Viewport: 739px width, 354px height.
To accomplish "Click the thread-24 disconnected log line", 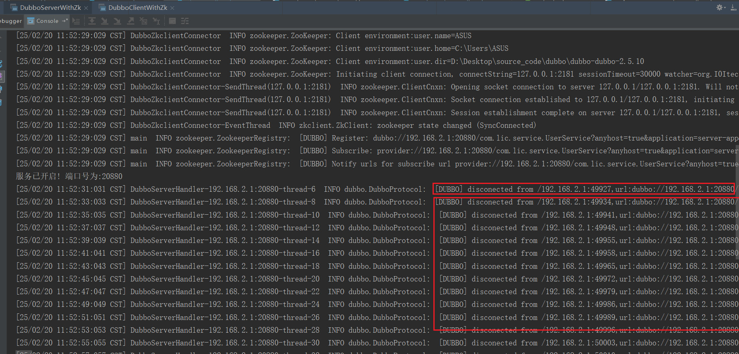I will click(x=377, y=304).
